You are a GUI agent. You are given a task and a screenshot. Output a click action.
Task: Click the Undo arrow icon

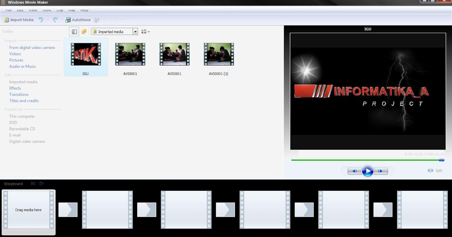[x=41, y=20]
